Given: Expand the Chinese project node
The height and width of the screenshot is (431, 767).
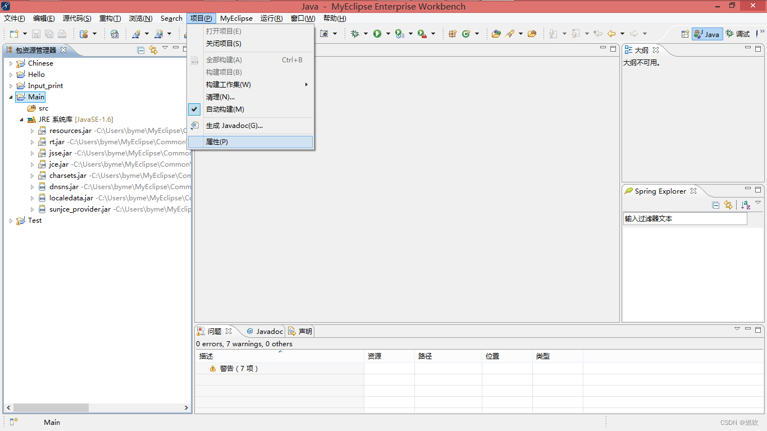Looking at the screenshot, I should click(11, 63).
